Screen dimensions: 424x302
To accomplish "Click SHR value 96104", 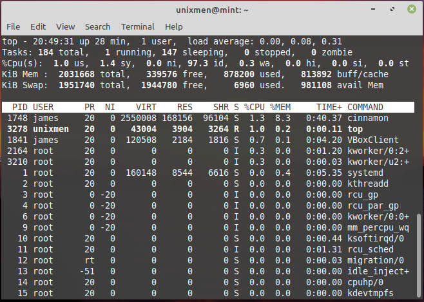I will pyautogui.click(x=216, y=118).
